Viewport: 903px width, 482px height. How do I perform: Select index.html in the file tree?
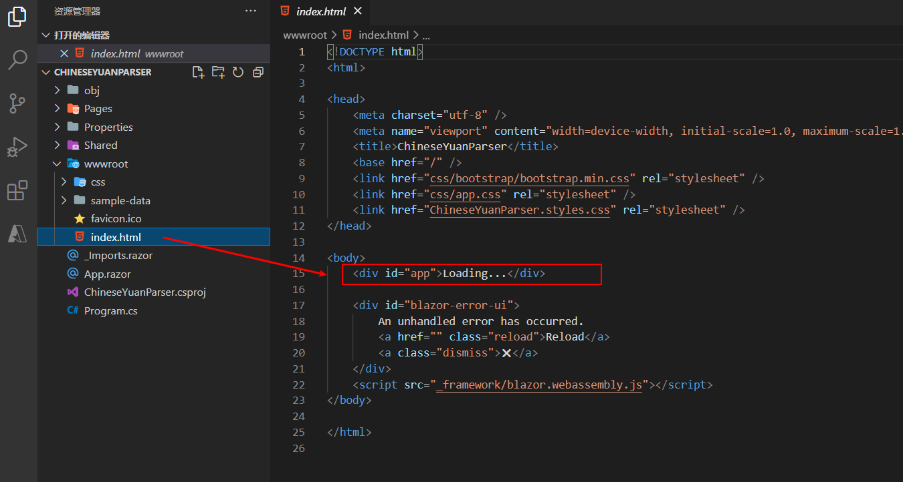pyautogui.click(x=154, y=237)
